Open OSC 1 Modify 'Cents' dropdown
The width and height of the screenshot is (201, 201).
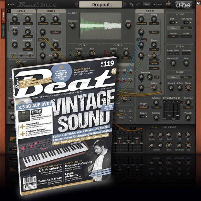(56, 23)
